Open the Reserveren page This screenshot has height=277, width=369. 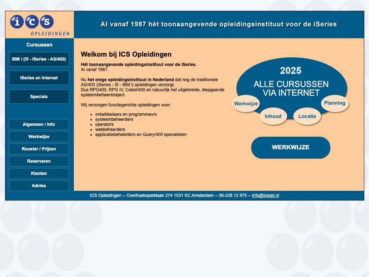(x=39, y=161)
